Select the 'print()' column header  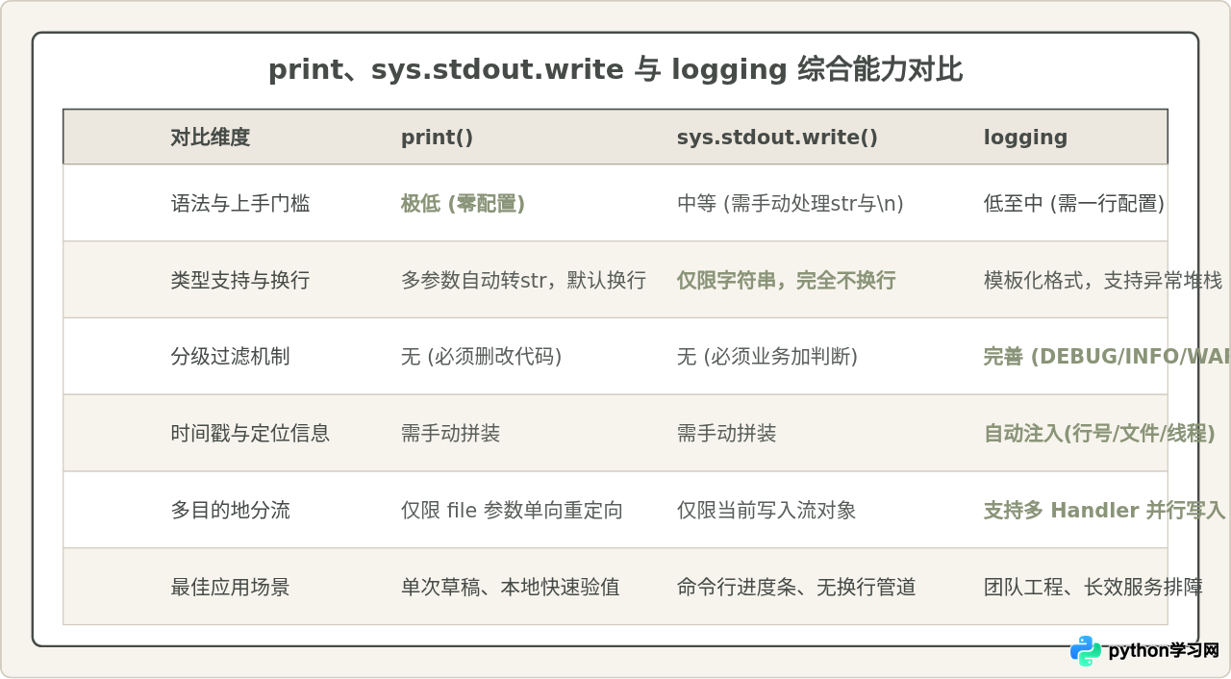(438, 138)
